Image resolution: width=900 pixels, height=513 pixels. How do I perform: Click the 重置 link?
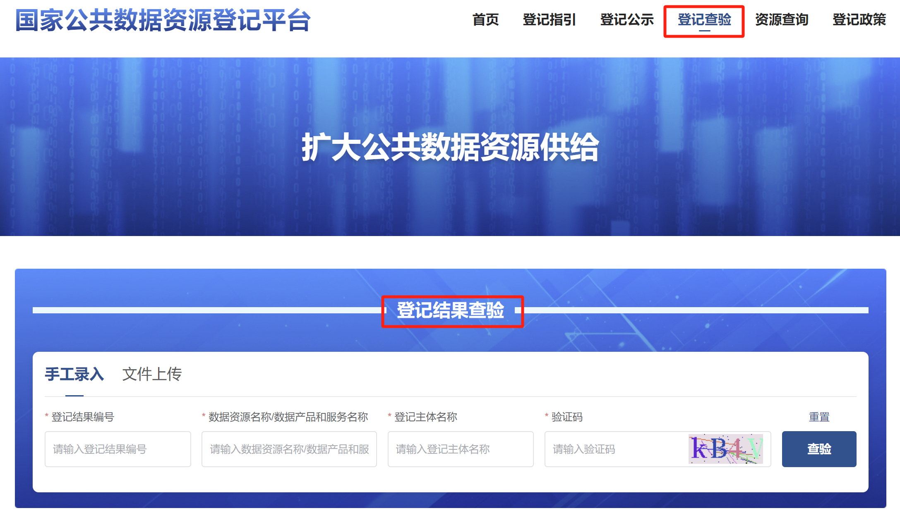click(x=819, y=417)
